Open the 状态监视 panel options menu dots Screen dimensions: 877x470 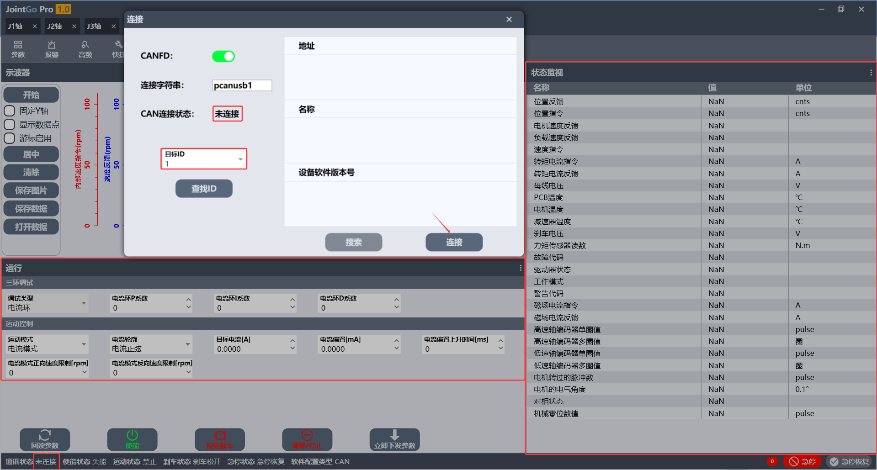pos(871,73)
